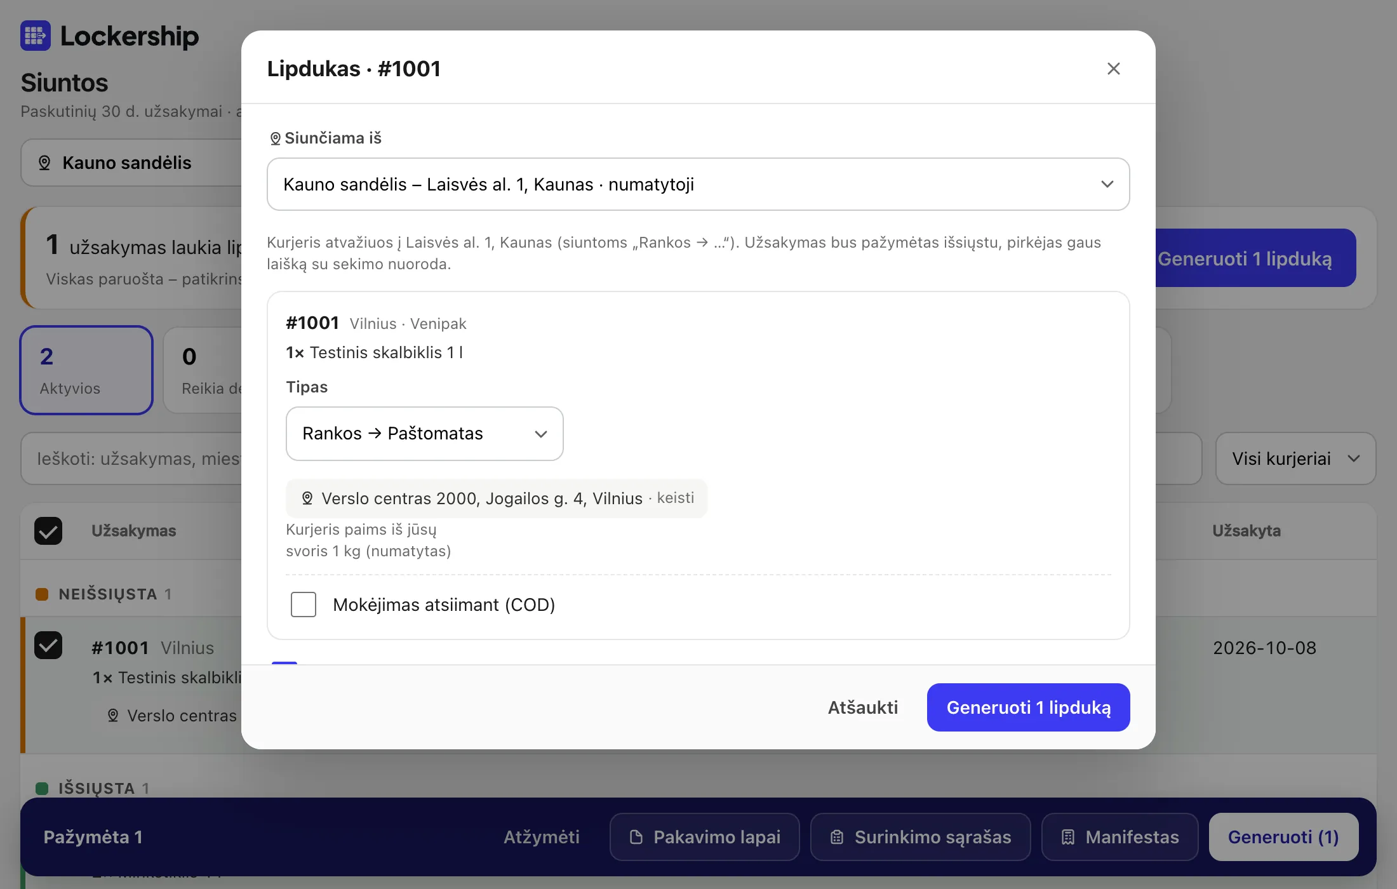Image resolution: width=1397 pixels, height=889 pixels.
Task: Click Generuoti 1 lipduką in dialog footer
Action: pos(1028,707)
